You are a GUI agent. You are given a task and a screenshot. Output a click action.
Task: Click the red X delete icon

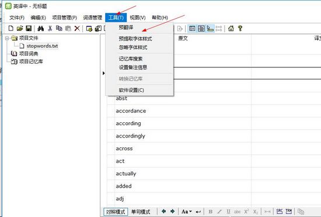[77, 28]
